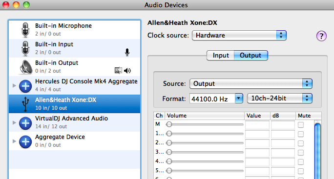The height and width of the screenshot is (179, 334).
Task: Click the Built-in Input microphone icon
Action: coord(25,48)
